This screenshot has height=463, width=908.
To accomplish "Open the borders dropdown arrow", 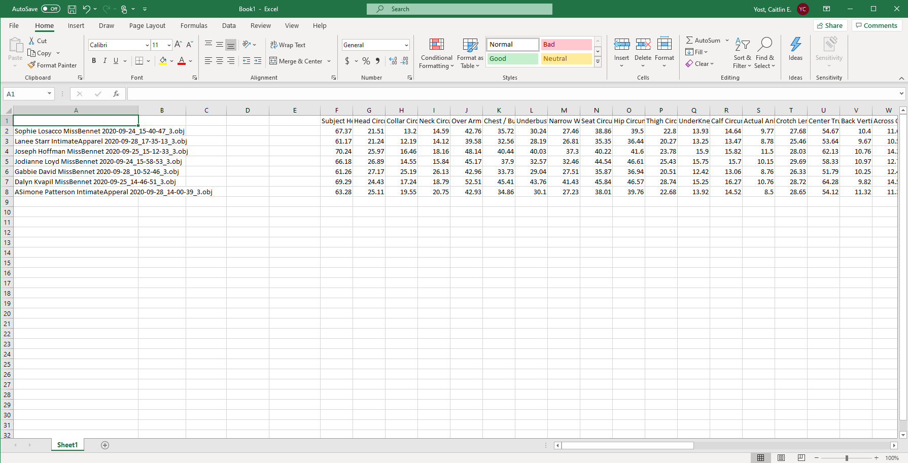I will point(148,61).
